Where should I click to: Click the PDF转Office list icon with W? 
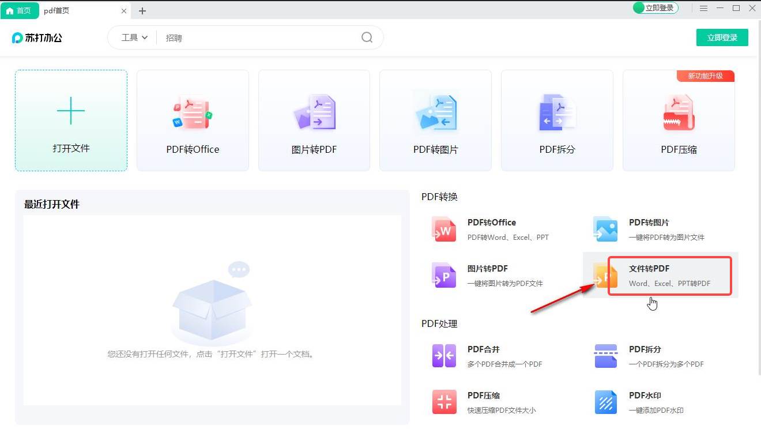coord(444,229)
